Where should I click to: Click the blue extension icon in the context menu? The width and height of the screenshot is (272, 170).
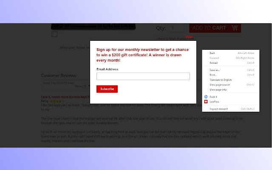(206, 96)
